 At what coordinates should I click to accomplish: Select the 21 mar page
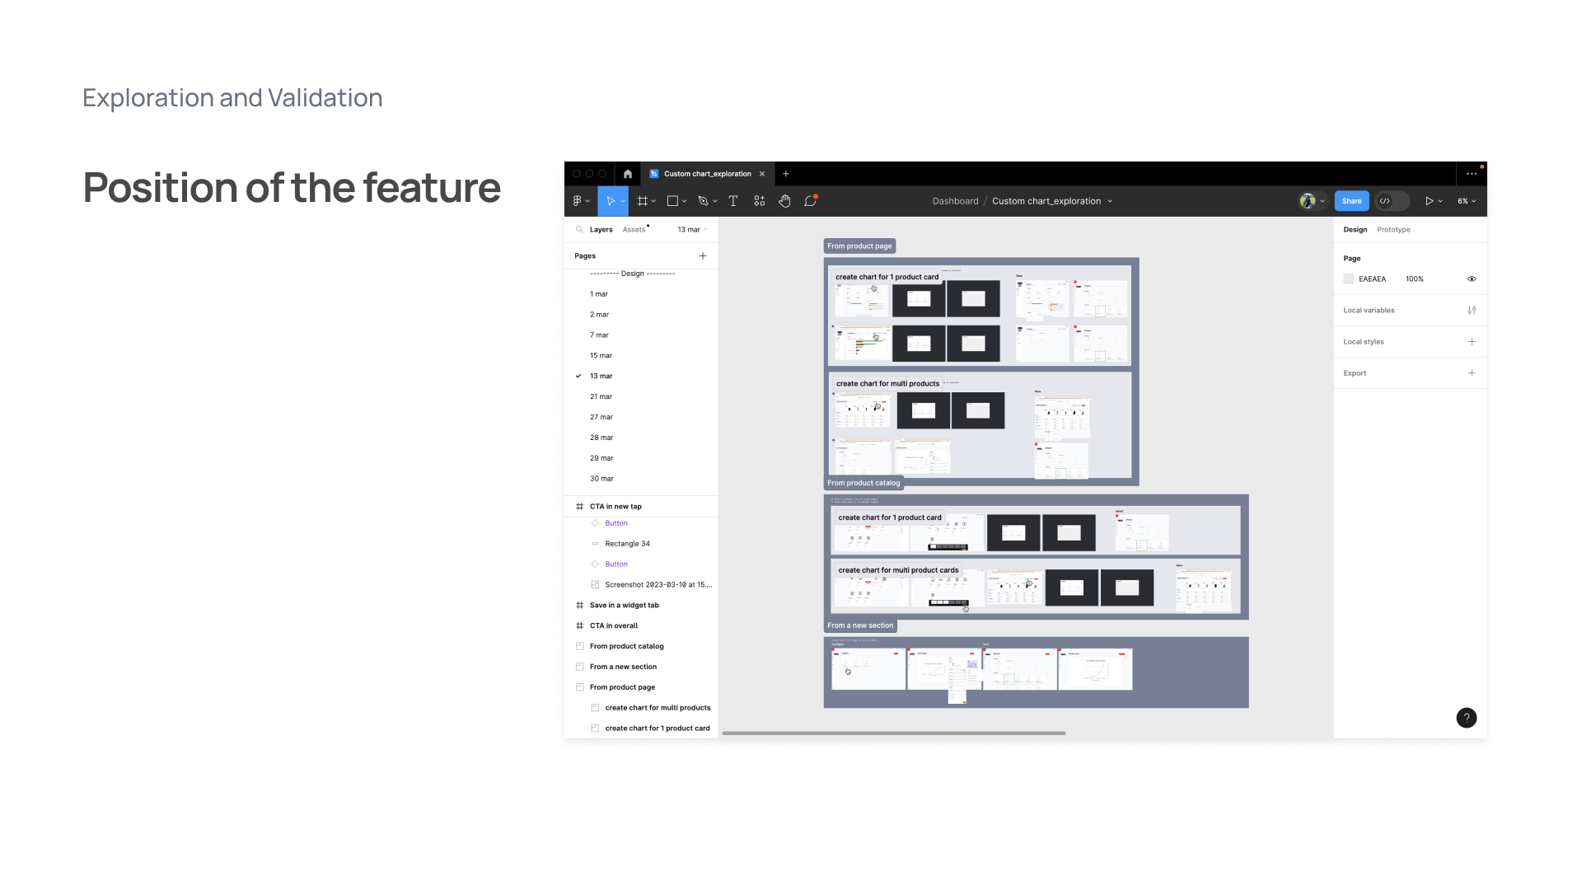(601, 396)
